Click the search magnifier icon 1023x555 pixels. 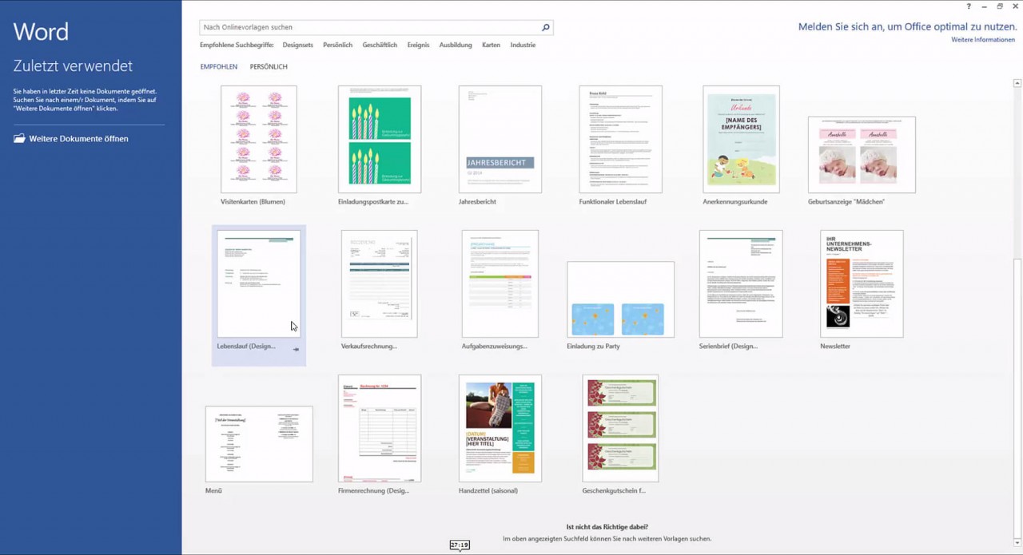[x=545, y=26]
